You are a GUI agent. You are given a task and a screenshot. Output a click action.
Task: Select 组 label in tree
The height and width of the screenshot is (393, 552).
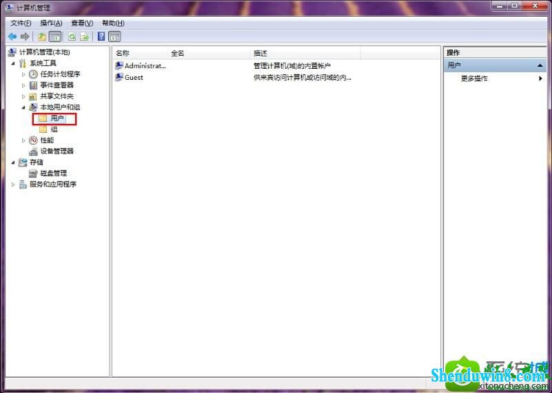54,129
